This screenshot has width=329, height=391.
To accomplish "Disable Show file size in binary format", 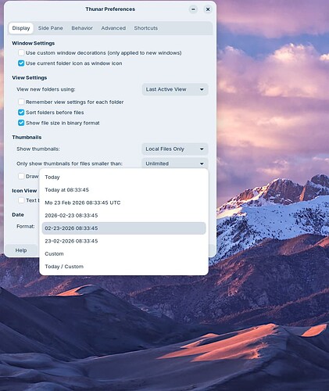I will tap(21, 123).
